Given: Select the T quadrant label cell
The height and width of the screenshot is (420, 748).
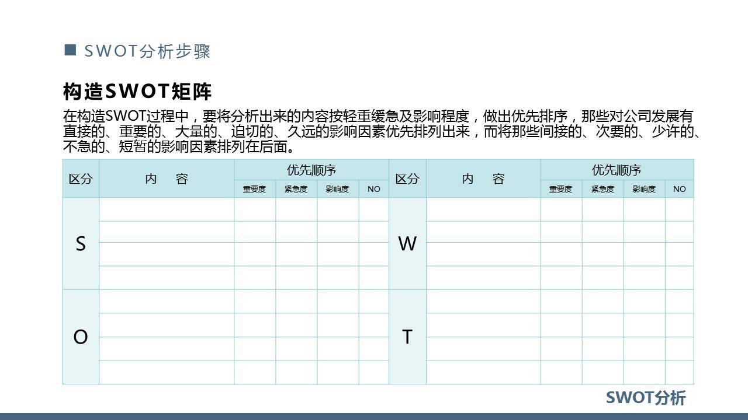Looking at the screenshot, I should click(x=408, y=337).
